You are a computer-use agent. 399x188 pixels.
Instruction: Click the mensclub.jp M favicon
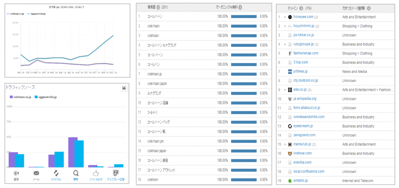click(290, 144)
